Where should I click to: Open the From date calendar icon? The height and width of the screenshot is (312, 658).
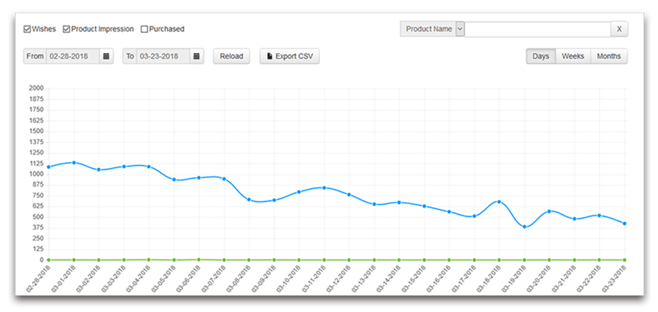106,56
